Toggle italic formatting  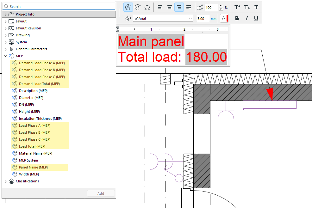[x=247, y=18]
